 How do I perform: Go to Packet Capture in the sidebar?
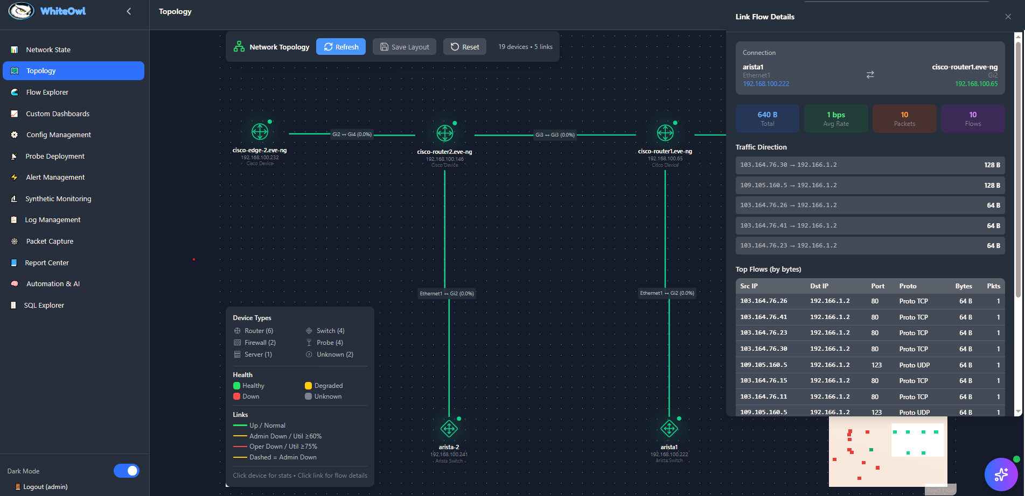[50, 241]
